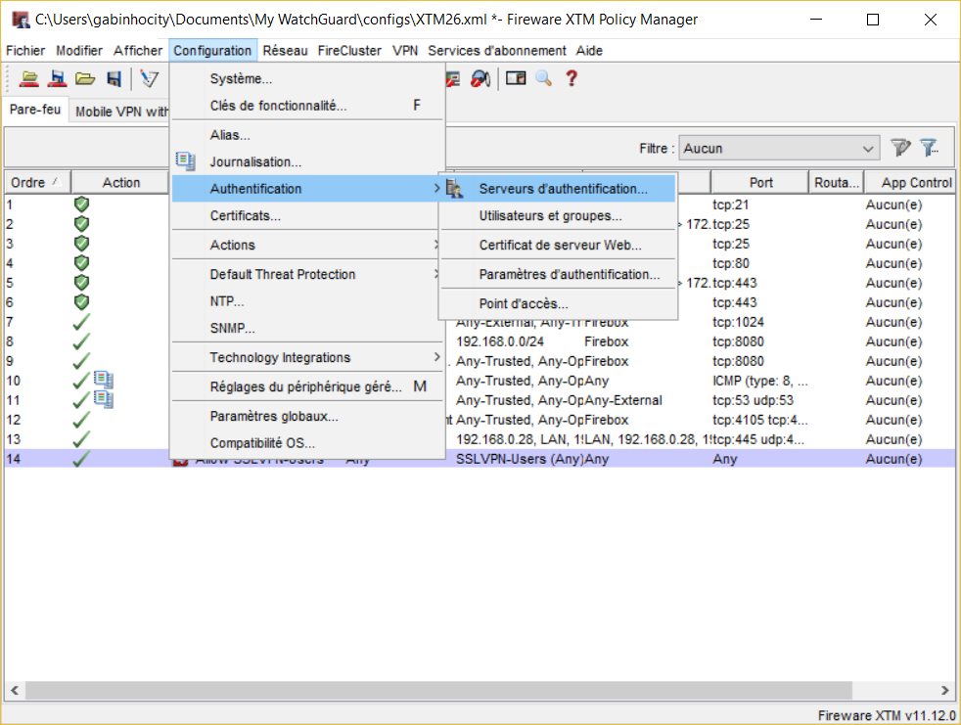Click the green checkmark in row 9

coord(81,361)
